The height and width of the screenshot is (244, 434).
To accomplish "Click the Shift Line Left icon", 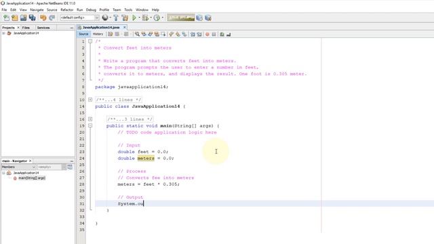I will tap(193, 35).
